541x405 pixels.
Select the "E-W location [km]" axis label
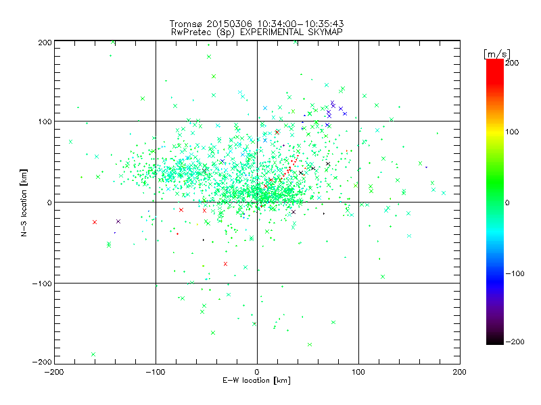(x=256, y=380)
